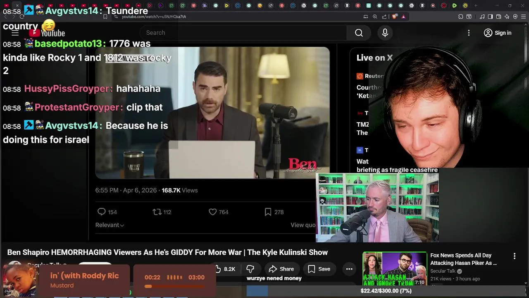529x298 pixels.
Task: Click the YouTube logo
Action: click(x=47, y=33)
